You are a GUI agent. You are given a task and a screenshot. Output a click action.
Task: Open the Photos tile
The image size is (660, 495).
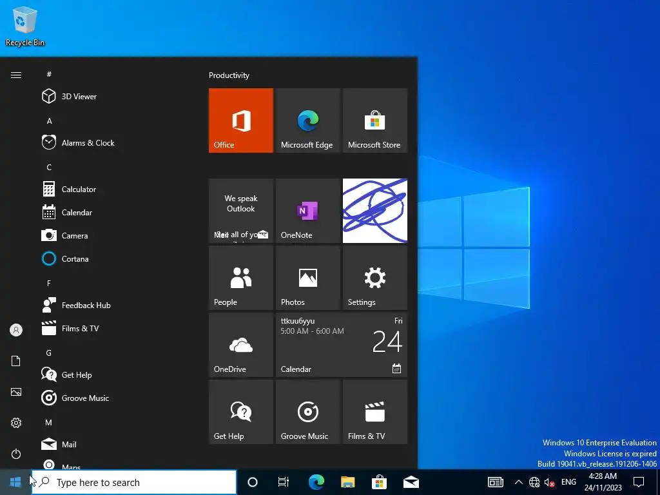tap(307, 278)
